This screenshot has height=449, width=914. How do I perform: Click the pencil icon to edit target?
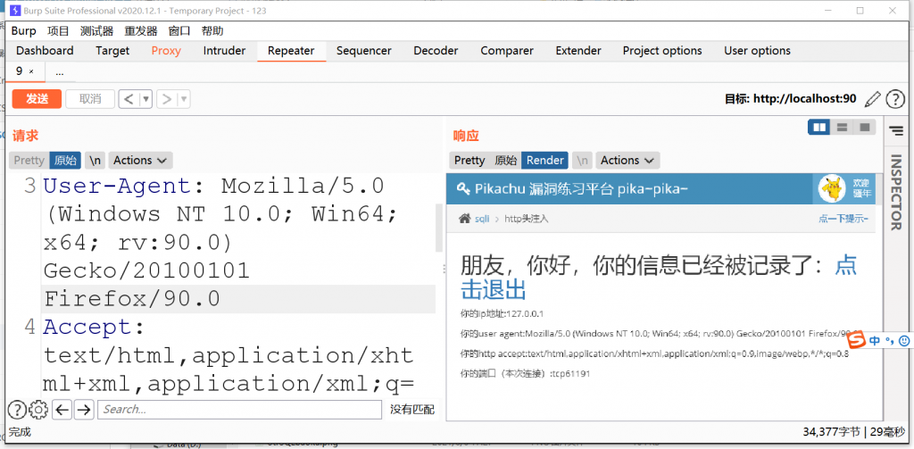[872, 99]
